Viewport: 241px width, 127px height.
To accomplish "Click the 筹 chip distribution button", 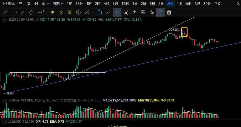I will pyautogui.click(x=70, y=12).
